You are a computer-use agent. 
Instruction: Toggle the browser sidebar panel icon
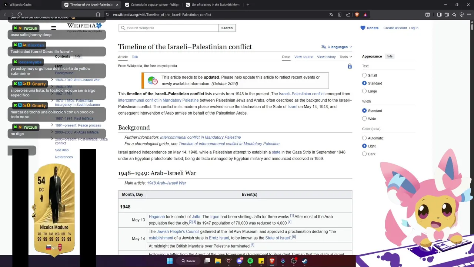(x=439, y=14)
